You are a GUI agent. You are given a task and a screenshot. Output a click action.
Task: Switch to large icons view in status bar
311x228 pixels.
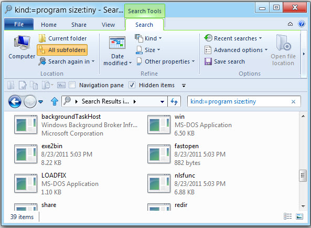(299, 216)
